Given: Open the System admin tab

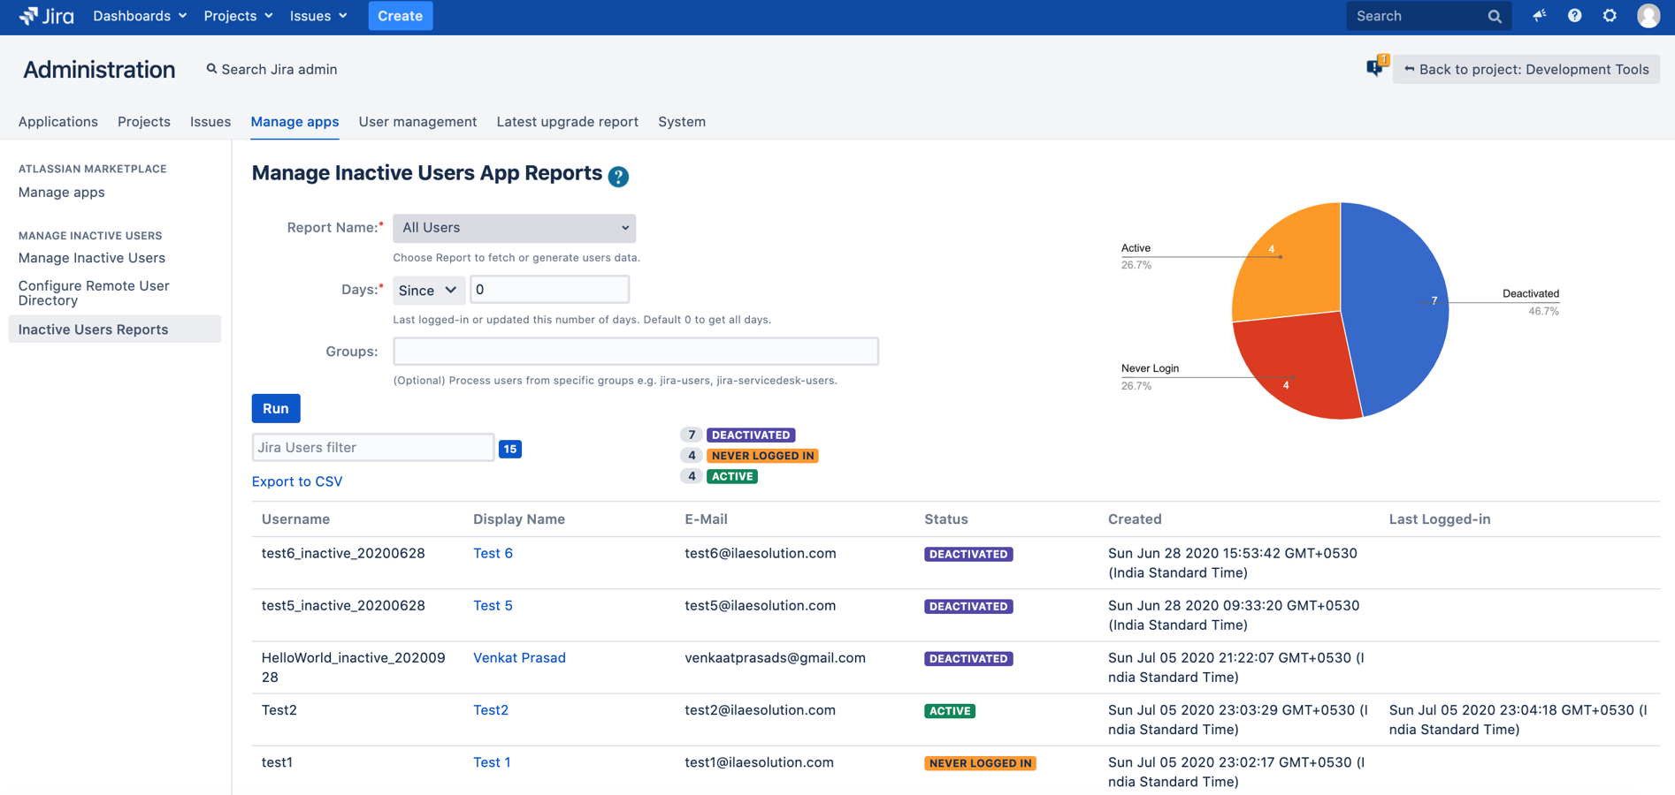Looking at the screenshot, I should pos(681,121).
